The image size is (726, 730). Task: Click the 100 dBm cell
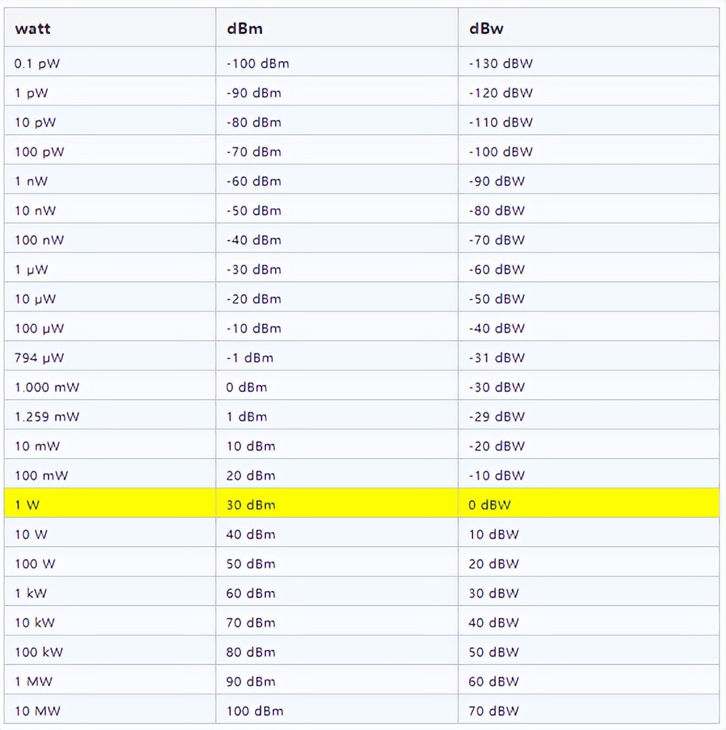[255, 711]
